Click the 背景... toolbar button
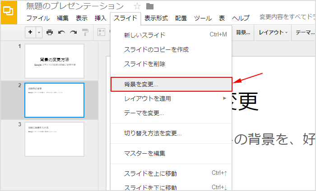This screenshot has width=316, height=191. tap(243, 32)
